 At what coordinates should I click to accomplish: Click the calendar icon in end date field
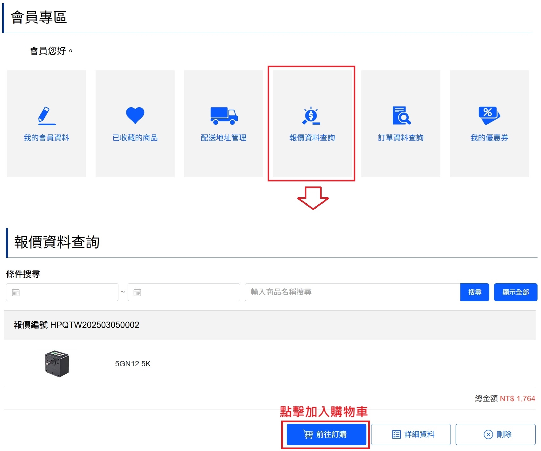tap(137, 292)
